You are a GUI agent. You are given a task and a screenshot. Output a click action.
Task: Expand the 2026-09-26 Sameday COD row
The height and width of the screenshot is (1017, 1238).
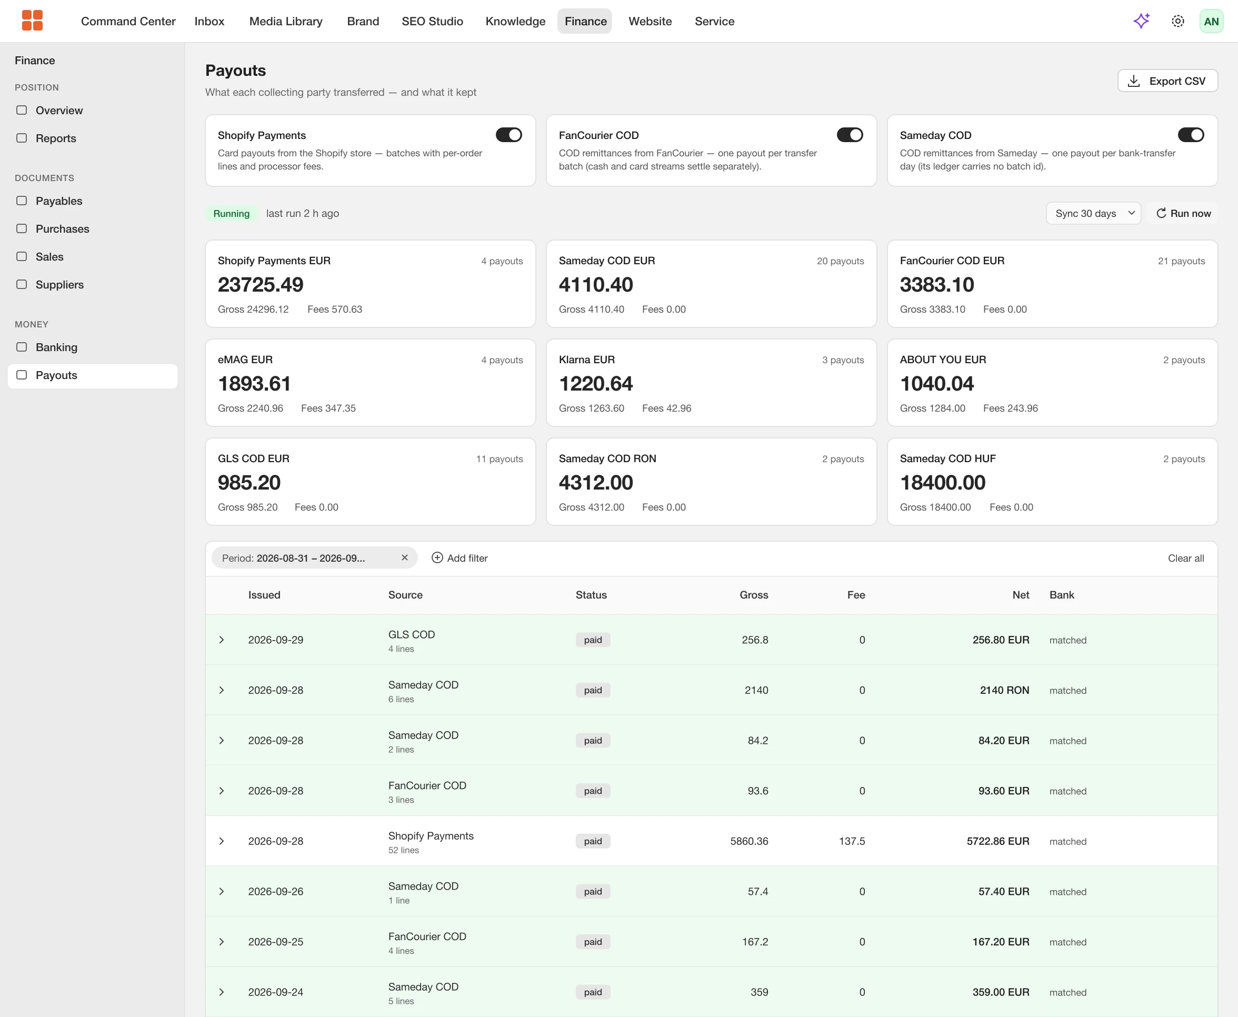pyautogui.click(x=222, y=892)
